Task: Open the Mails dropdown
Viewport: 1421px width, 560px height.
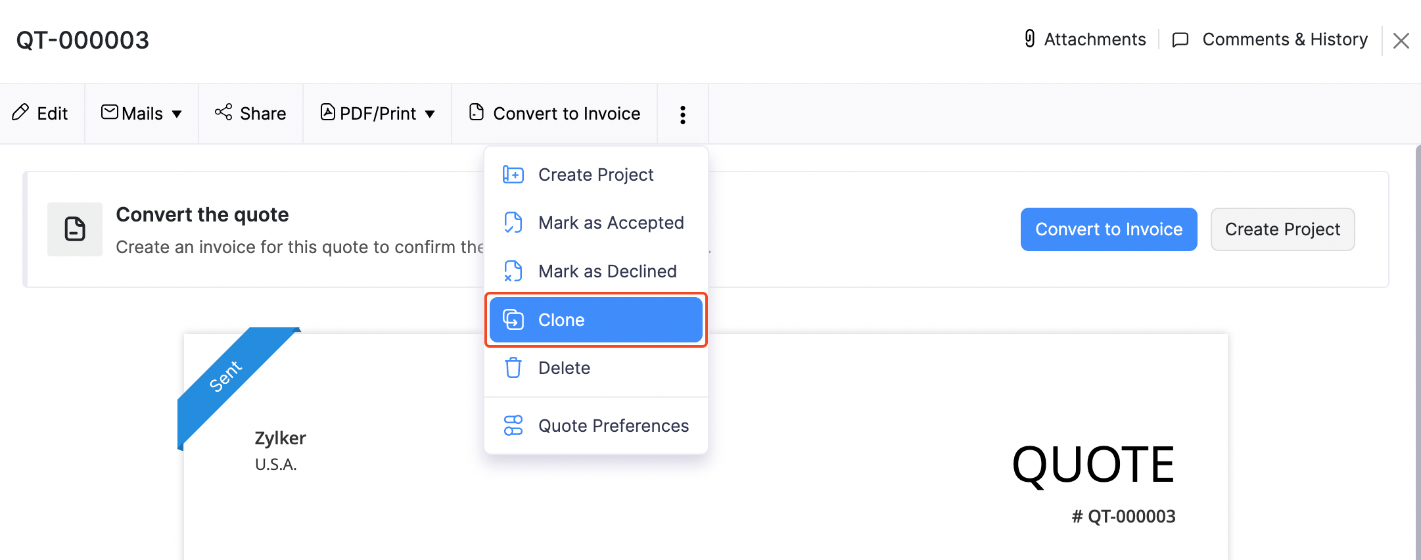Action: pos(141,114)
